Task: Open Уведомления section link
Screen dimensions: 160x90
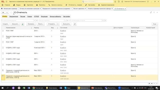Action: click(13, 16)
